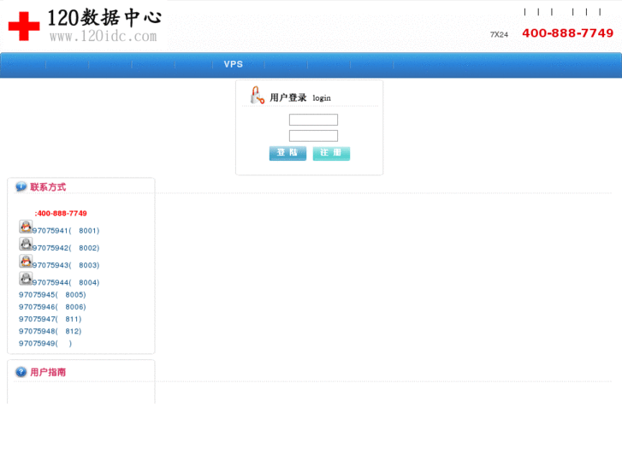Click the 注册 register button
This screenshot has width=622, height=466.
pyautogui.click(x=331, y=153)
